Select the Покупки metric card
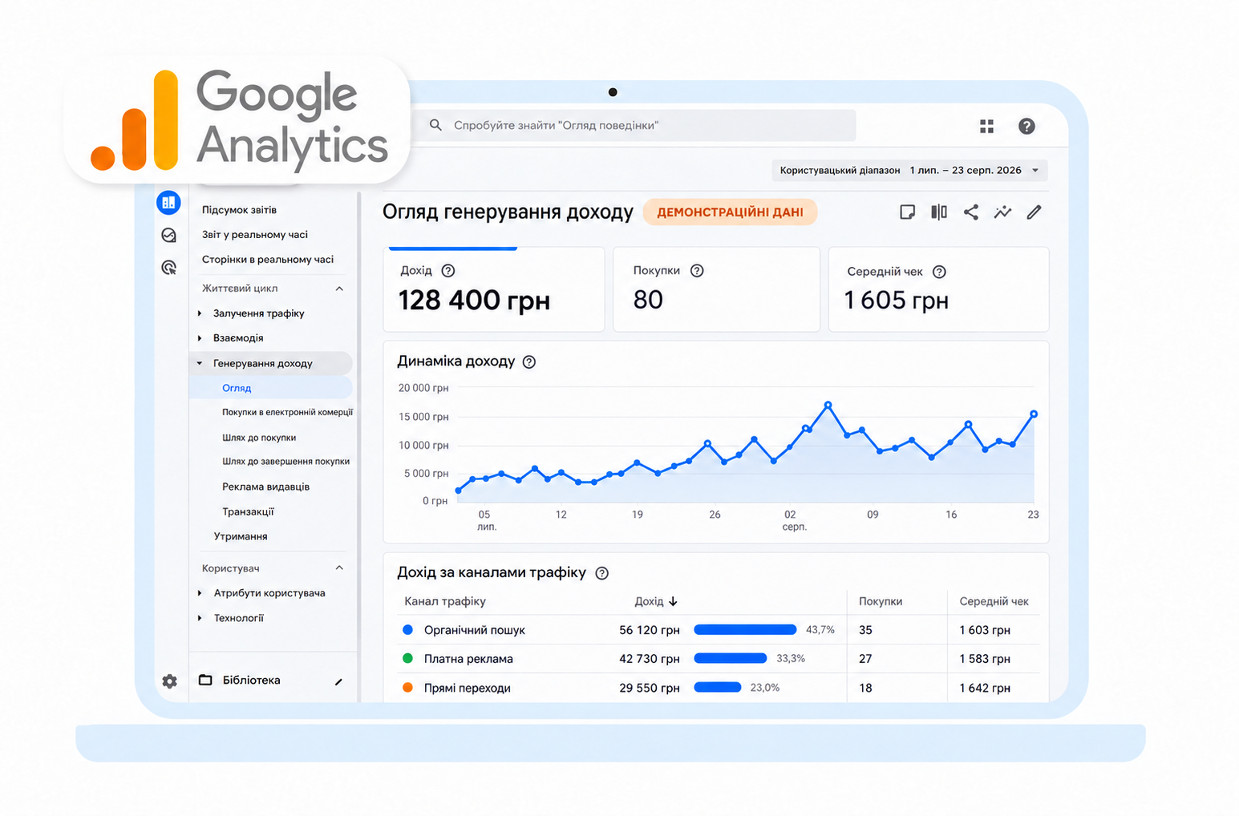Screen dimensions: 1239x816 tap(716, 289)
